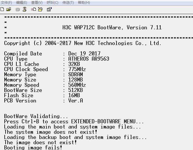Click the 'ATHEROS AR9563' CPU type value
The height and width of the screenshot is (150, 193).
coord(89,59)
